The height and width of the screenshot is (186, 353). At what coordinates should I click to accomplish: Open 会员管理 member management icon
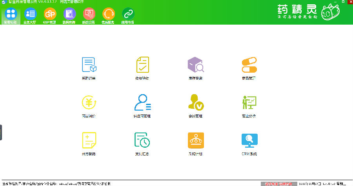195,102
